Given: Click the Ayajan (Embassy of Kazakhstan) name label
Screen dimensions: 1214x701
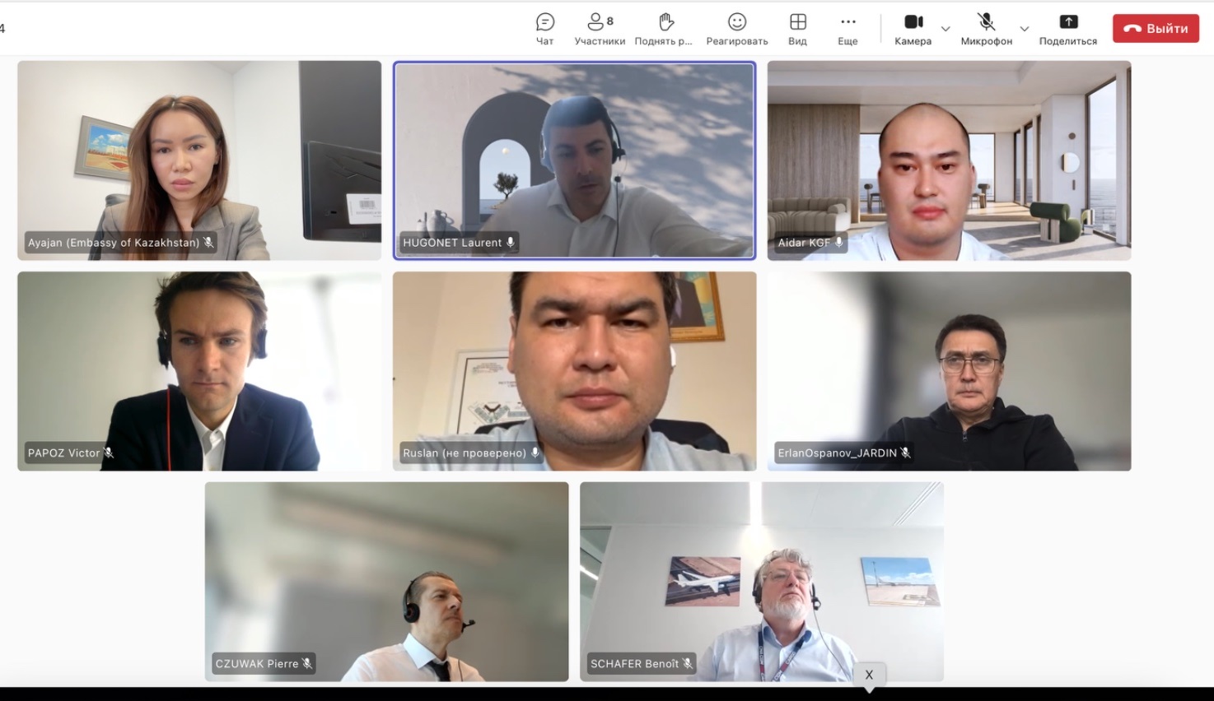Looking at the screenshot, I should tap(114, 243).
